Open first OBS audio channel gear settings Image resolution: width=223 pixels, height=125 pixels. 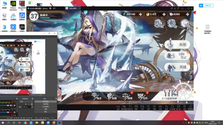[x=14, y=106]
